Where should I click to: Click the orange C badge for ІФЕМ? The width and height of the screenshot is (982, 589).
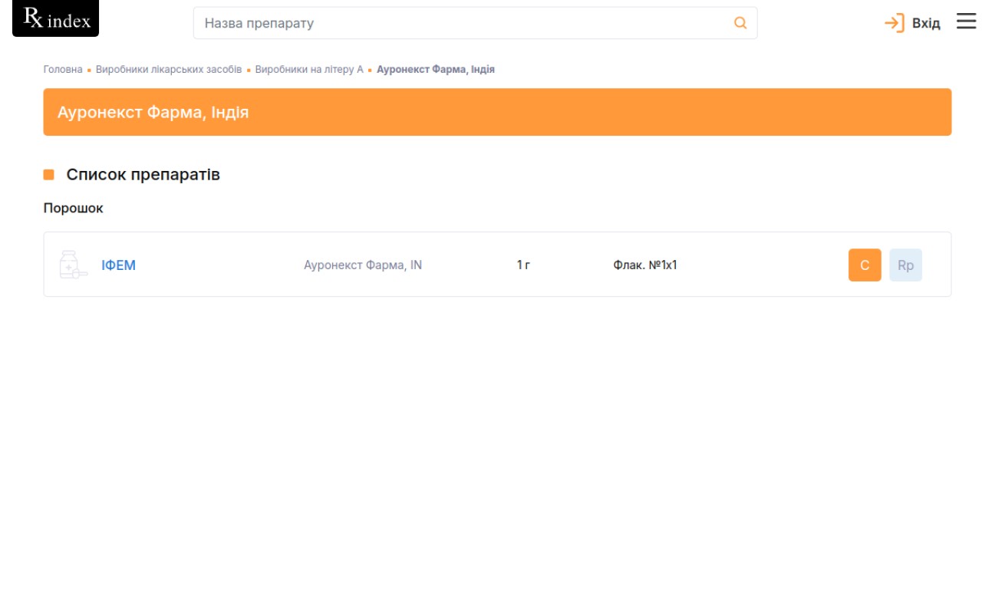tap(865, 265)
